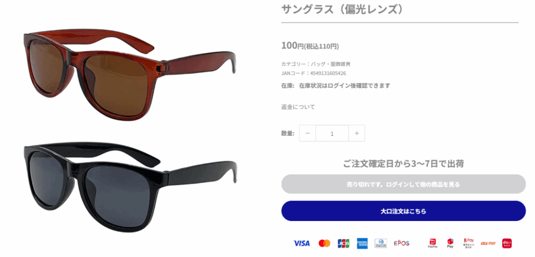
Task: Click the Mastercard logo icon
Action: click(324, 243)
